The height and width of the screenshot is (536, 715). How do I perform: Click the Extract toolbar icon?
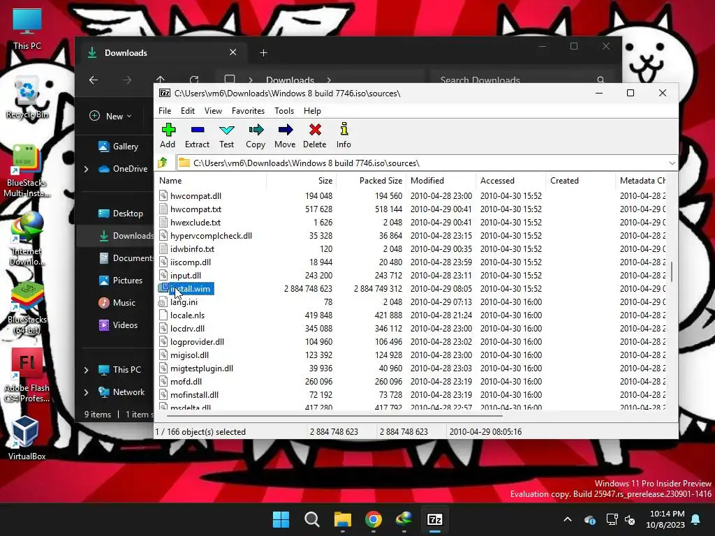coord(197,135)
